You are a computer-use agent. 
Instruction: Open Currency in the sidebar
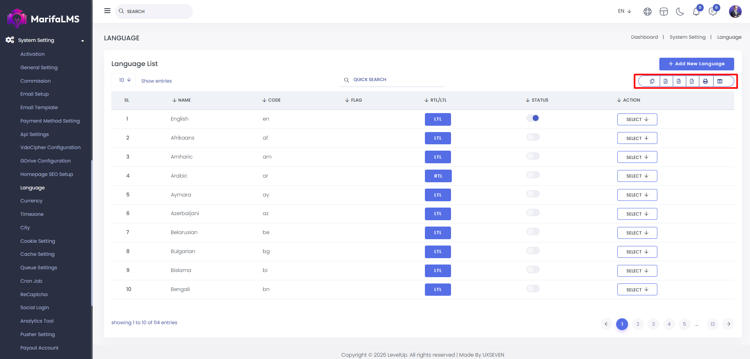[31, 201]
